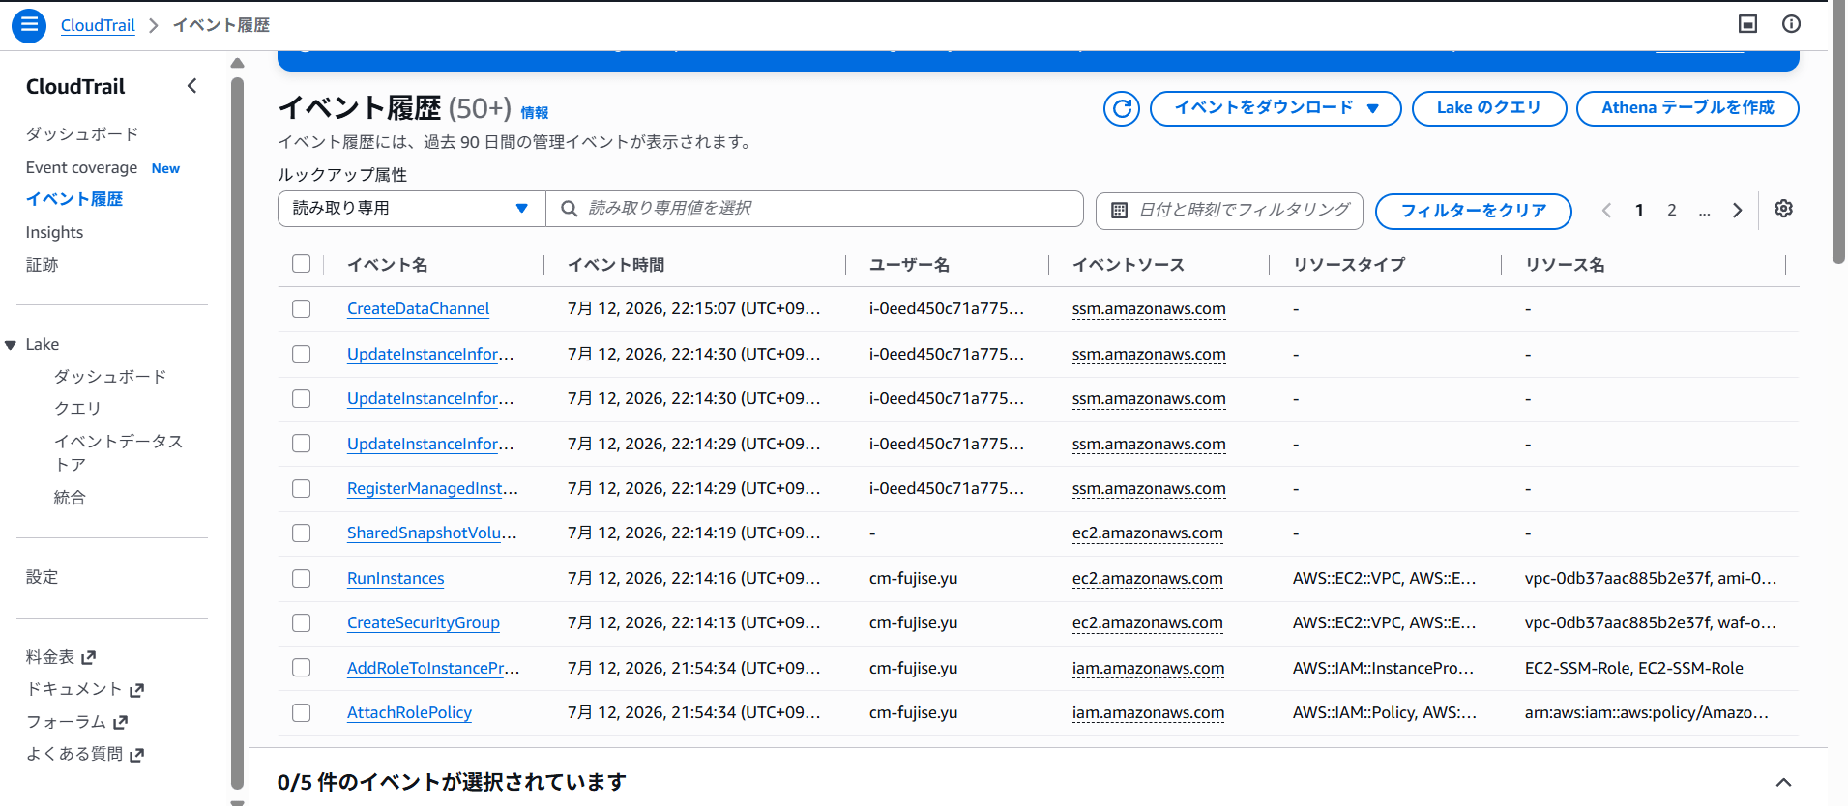1848x806 pixels.
Task: Check the RegisterManagedInst… event row
Action: coord(302,488)
